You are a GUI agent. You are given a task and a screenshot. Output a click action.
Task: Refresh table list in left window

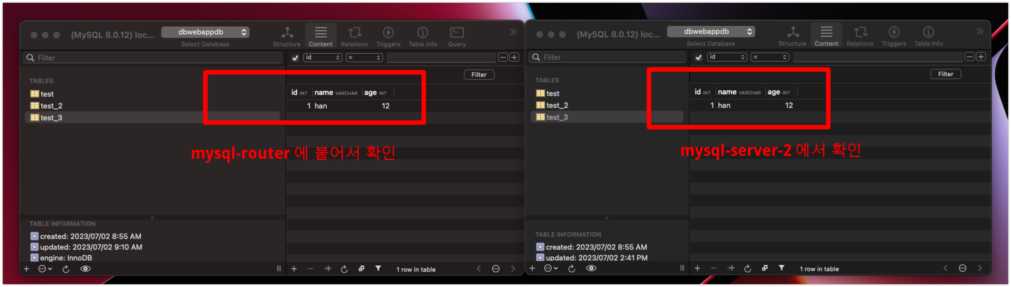coord(66,269)
